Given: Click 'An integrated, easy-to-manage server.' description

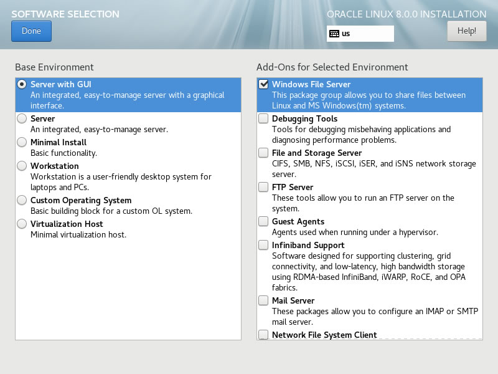Looking at the screenshot, I should 99,130.
